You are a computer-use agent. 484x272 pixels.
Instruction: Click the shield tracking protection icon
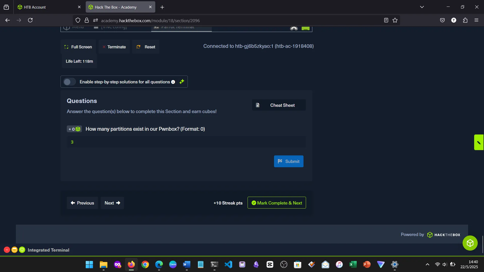[x=78, y=20]
